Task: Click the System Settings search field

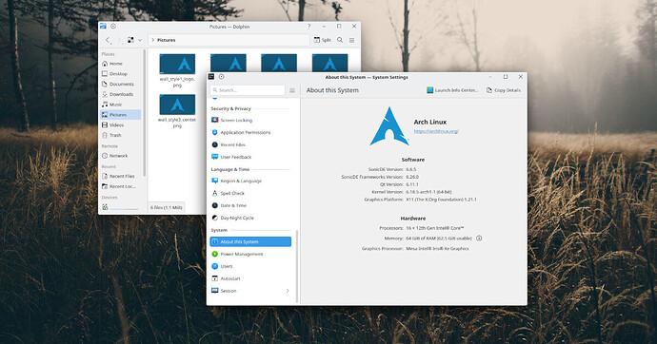Action: (x=248, y=90)
